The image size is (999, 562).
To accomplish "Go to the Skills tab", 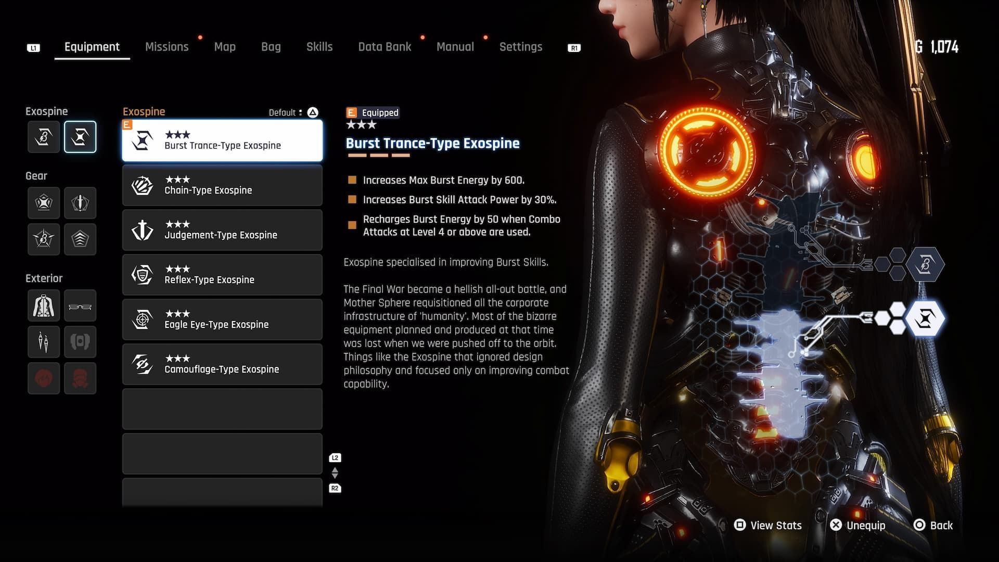I will point(319,47).
